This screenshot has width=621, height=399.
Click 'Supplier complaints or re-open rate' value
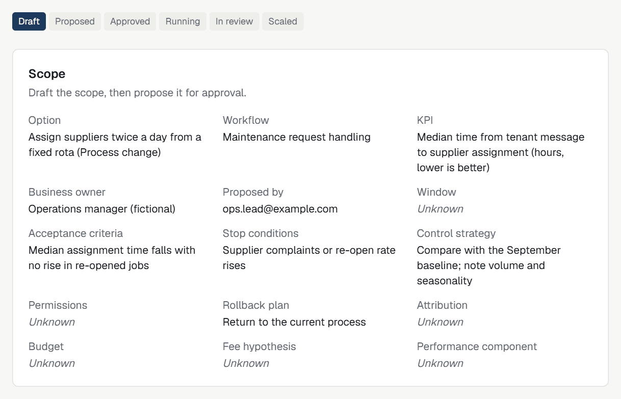[309, 258]
